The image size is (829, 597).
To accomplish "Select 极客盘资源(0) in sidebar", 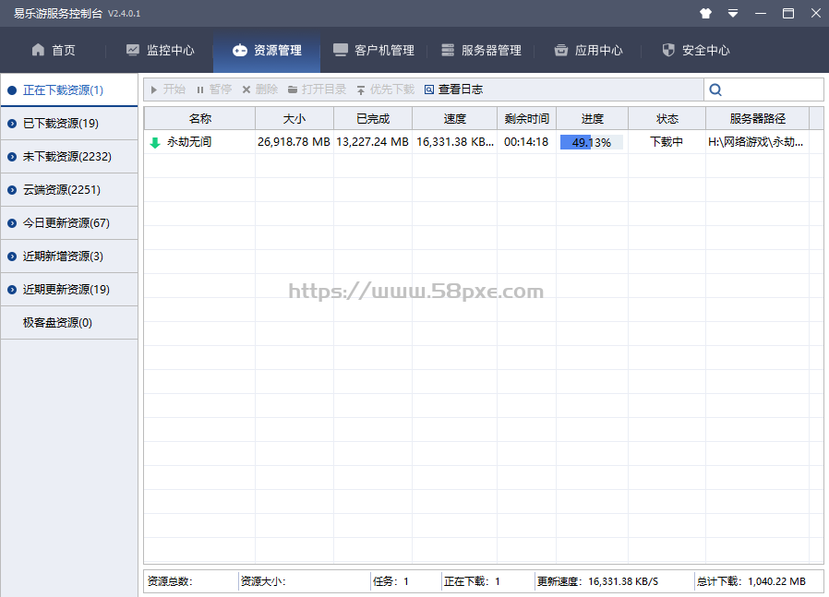I will tap(69, 323).
